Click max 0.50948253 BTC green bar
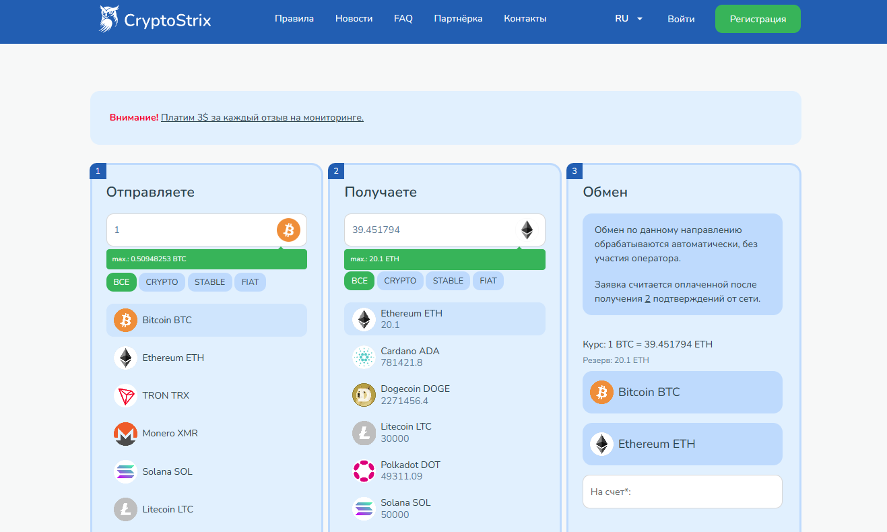The width and height of the screenshot is (887, 532). coord(207,259)
